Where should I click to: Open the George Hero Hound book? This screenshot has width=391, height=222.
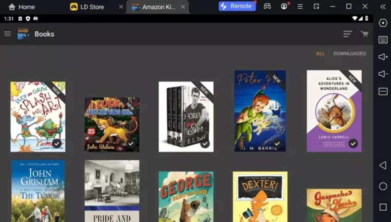tap(186, 197)
